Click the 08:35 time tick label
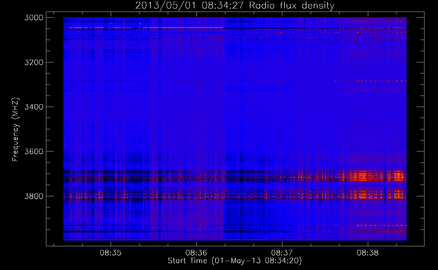 (x=110, y=253)
